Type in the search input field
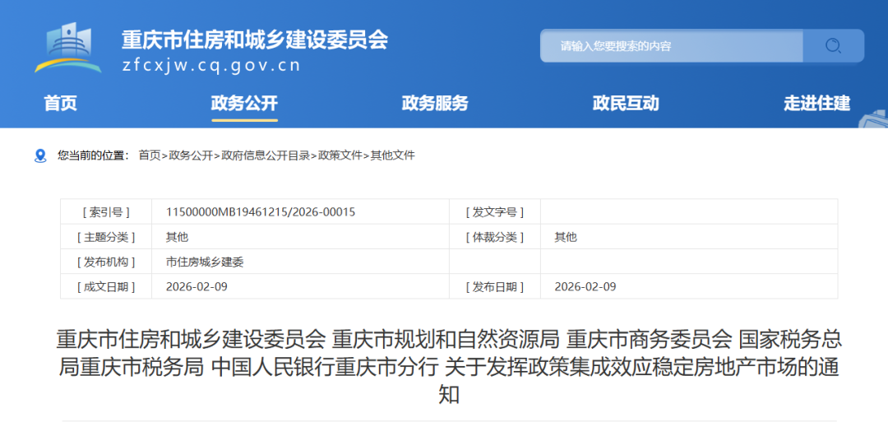 click(x=670, y=46)
